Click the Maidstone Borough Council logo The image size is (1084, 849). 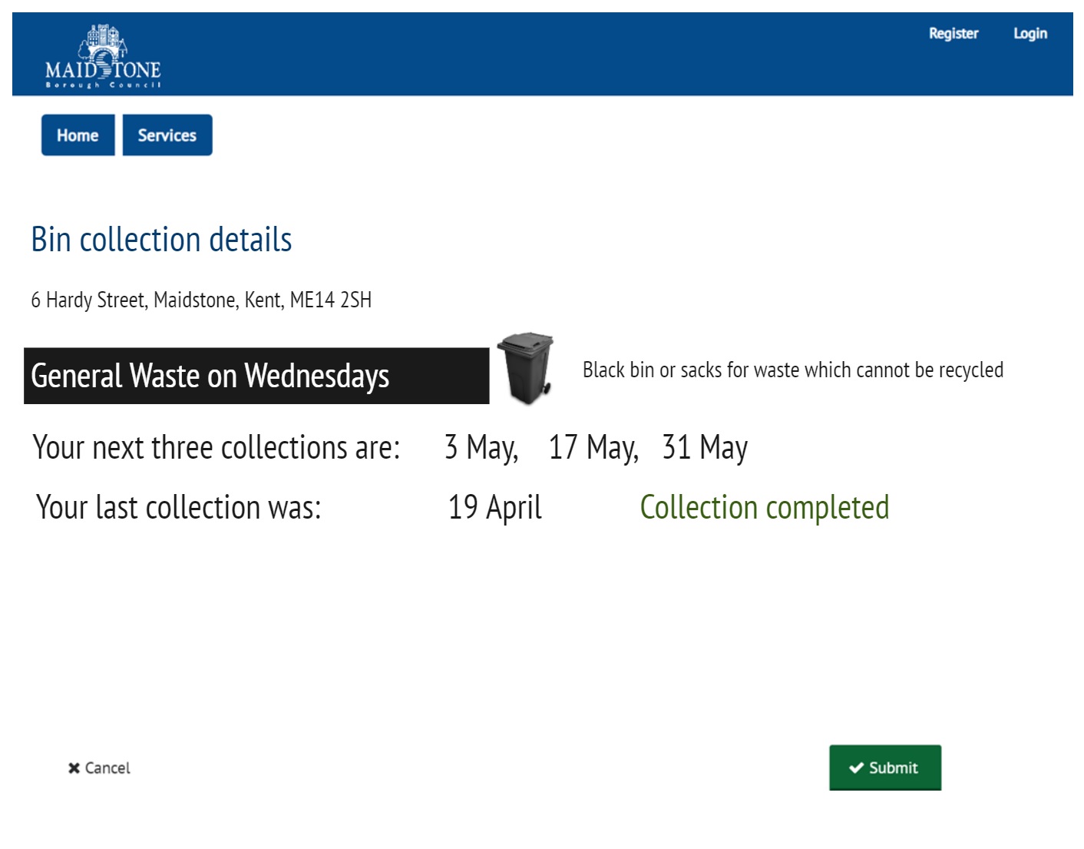coord(103,57)
